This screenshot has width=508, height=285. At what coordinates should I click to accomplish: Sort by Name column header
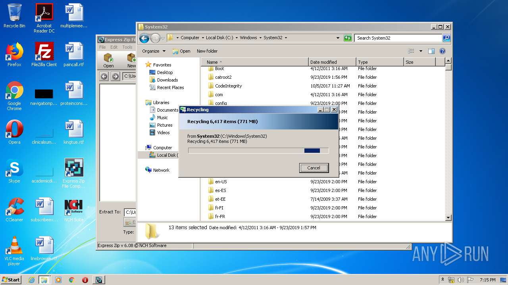(254, 62)
